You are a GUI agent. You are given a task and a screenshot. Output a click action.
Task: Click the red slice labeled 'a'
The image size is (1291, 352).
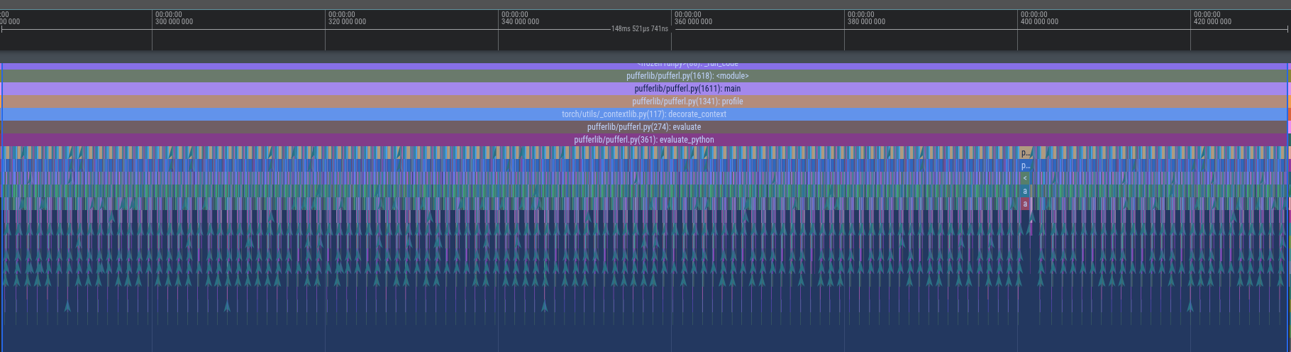click(x=1025, y=204)
